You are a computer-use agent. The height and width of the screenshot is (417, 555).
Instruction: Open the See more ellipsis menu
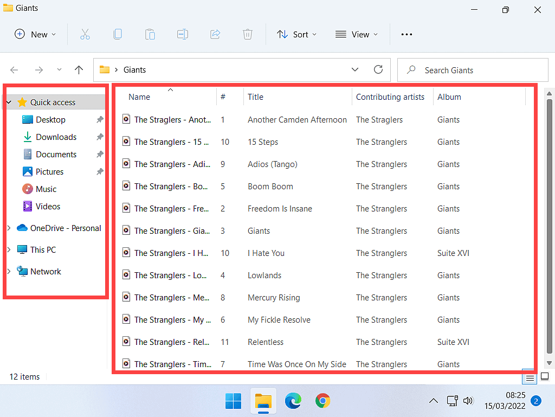(x=406, y=34)
